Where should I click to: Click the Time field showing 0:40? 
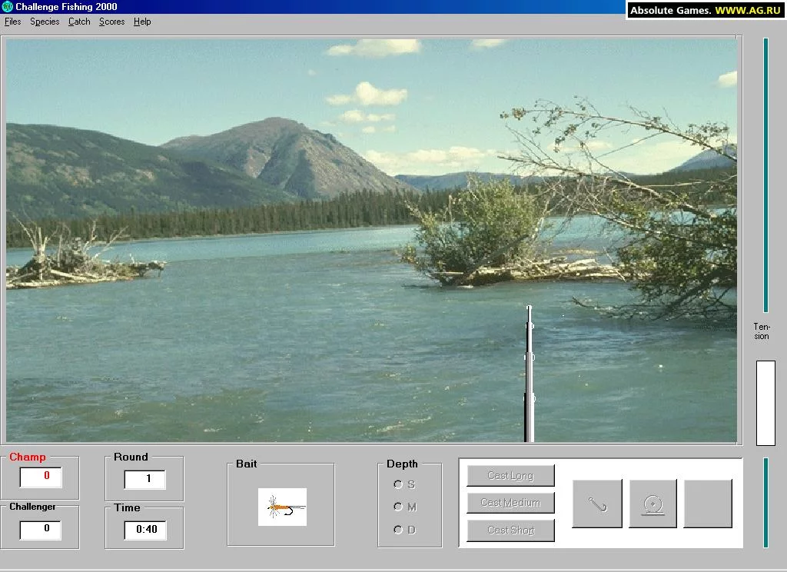[145, 530]
